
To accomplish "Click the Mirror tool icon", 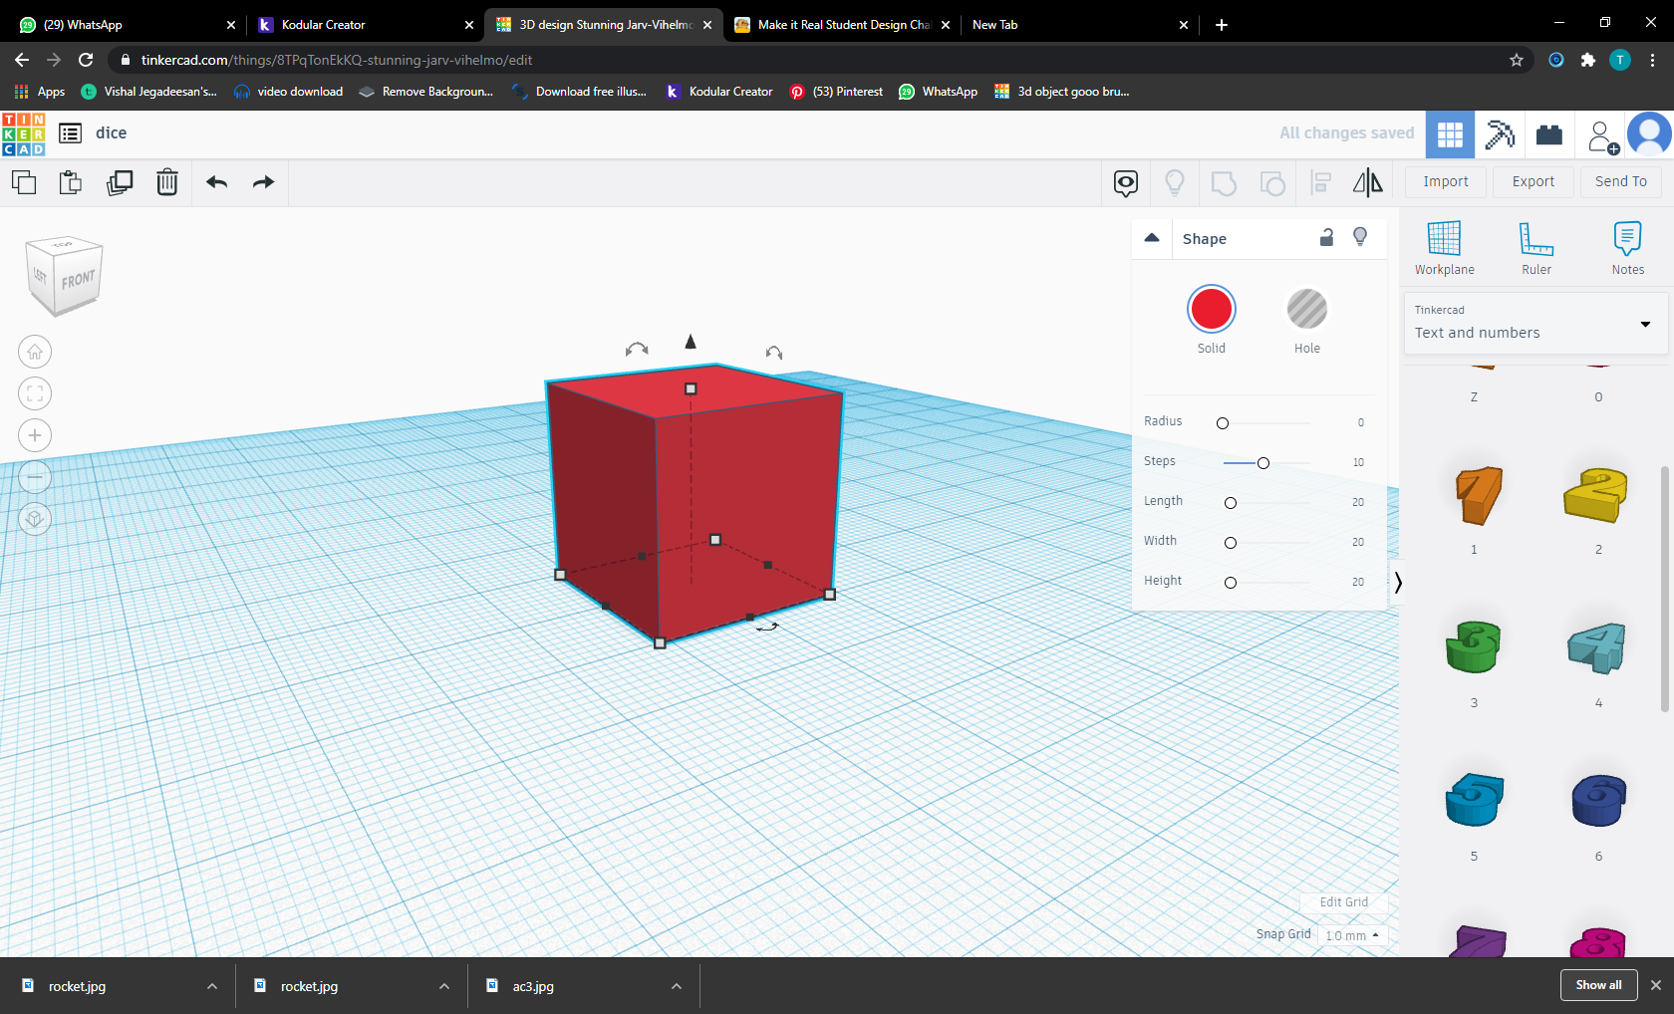I will 1368,182.
